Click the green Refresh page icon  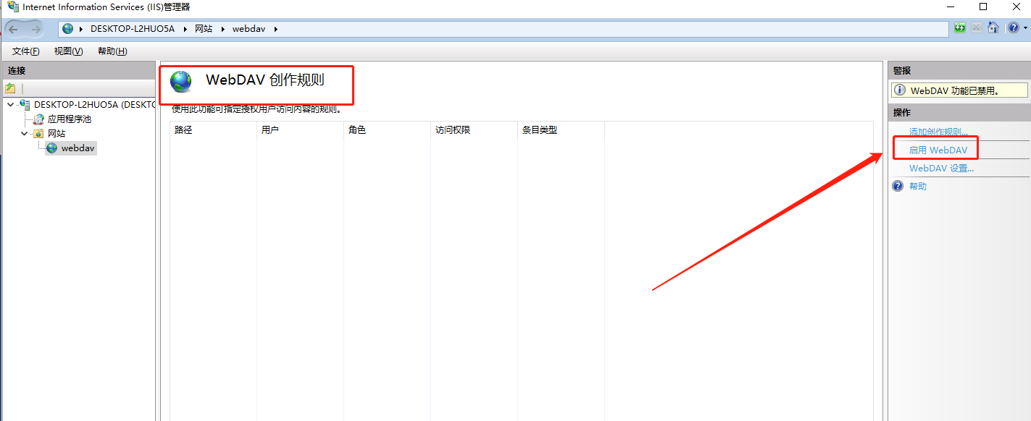[960, 28]
